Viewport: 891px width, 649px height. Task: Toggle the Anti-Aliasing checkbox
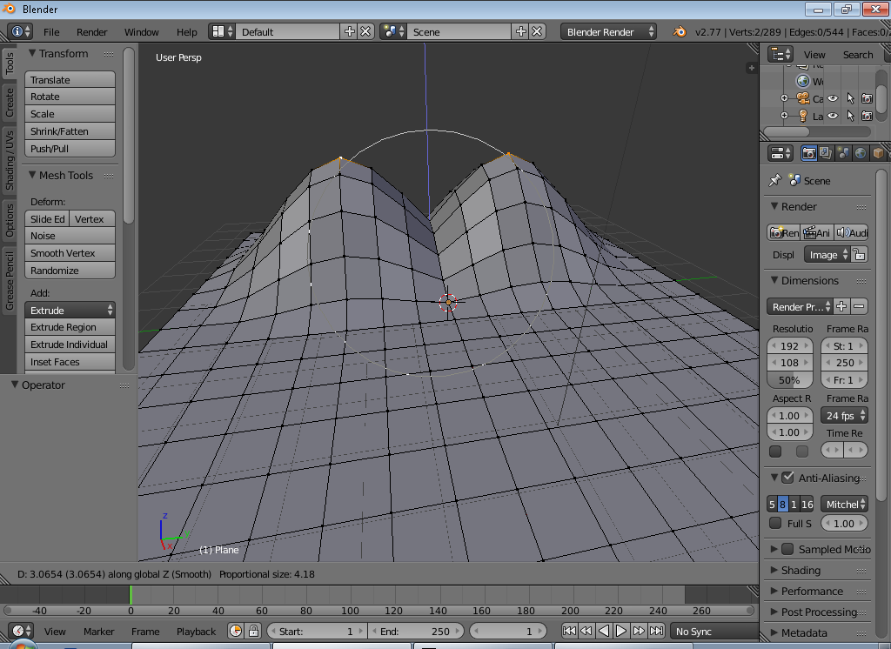point(787,478)
